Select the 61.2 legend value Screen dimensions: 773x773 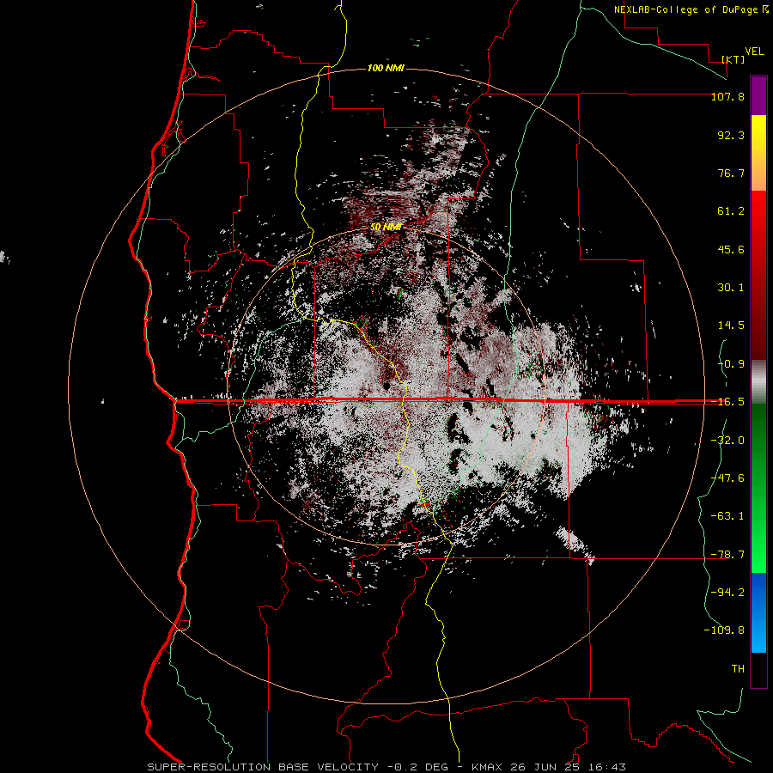[x=731, y=211]
